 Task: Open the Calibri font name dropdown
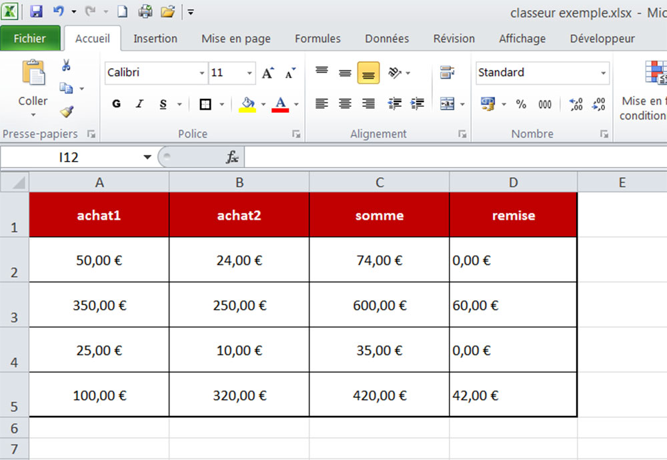pyautogui.click(x=201, y=73)
